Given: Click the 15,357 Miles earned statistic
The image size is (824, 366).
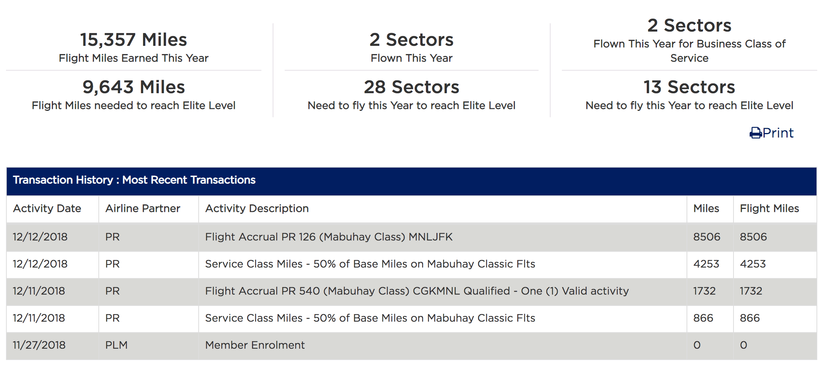Looking at the screenshot, I should (x=133, y=40).
